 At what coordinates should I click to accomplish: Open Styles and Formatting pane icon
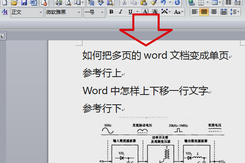(x=4, y=12)
